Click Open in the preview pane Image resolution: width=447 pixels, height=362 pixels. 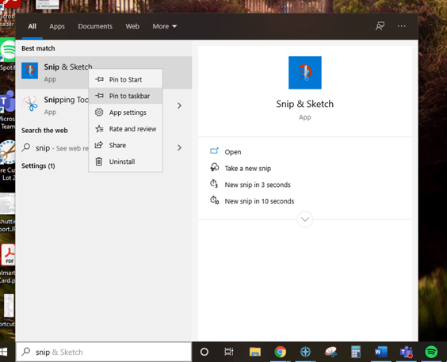(233, 152)
